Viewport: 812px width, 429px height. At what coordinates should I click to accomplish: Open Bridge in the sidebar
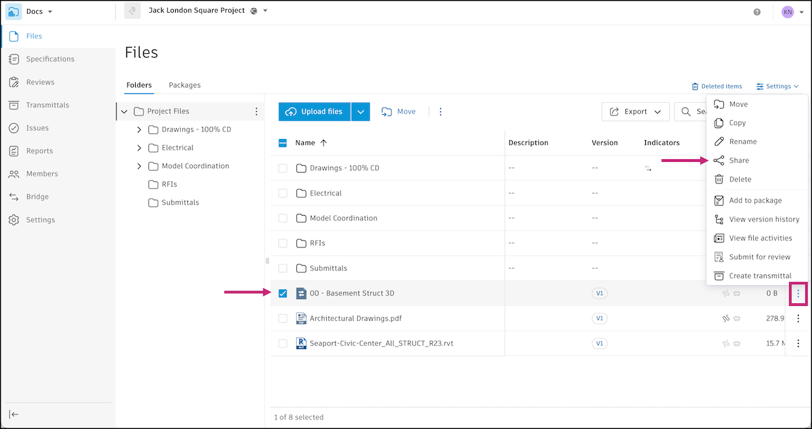[37, 197]
